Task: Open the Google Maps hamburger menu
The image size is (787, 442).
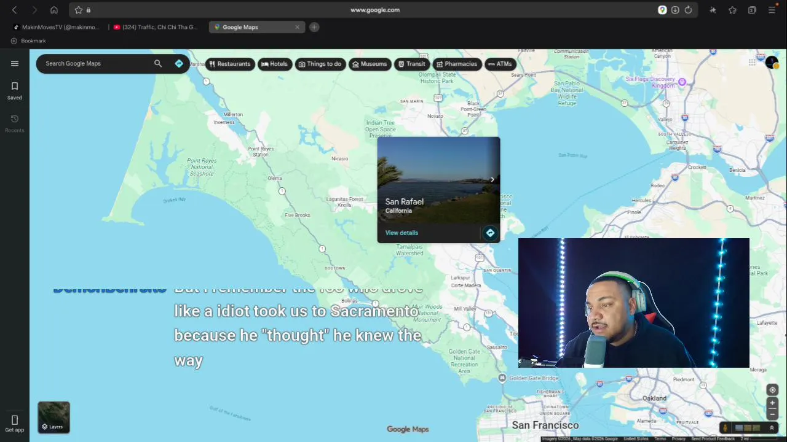Action: [x=15, y=63]
